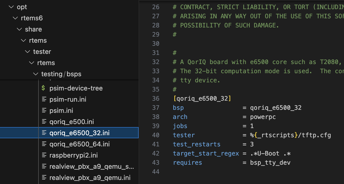Place cursor on the [qoriq_e6500_32] section header
Screen dimensions: 344x184
tap(202, 99)
